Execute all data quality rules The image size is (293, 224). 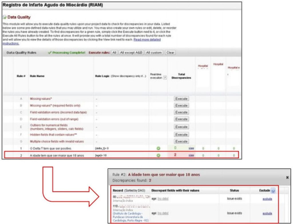[114, 53]
